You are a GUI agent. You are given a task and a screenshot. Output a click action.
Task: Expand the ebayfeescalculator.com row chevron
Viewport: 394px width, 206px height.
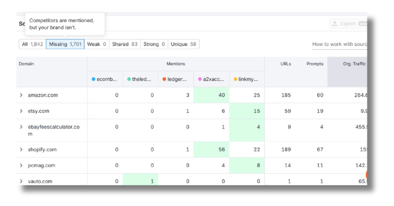(21, 127)
